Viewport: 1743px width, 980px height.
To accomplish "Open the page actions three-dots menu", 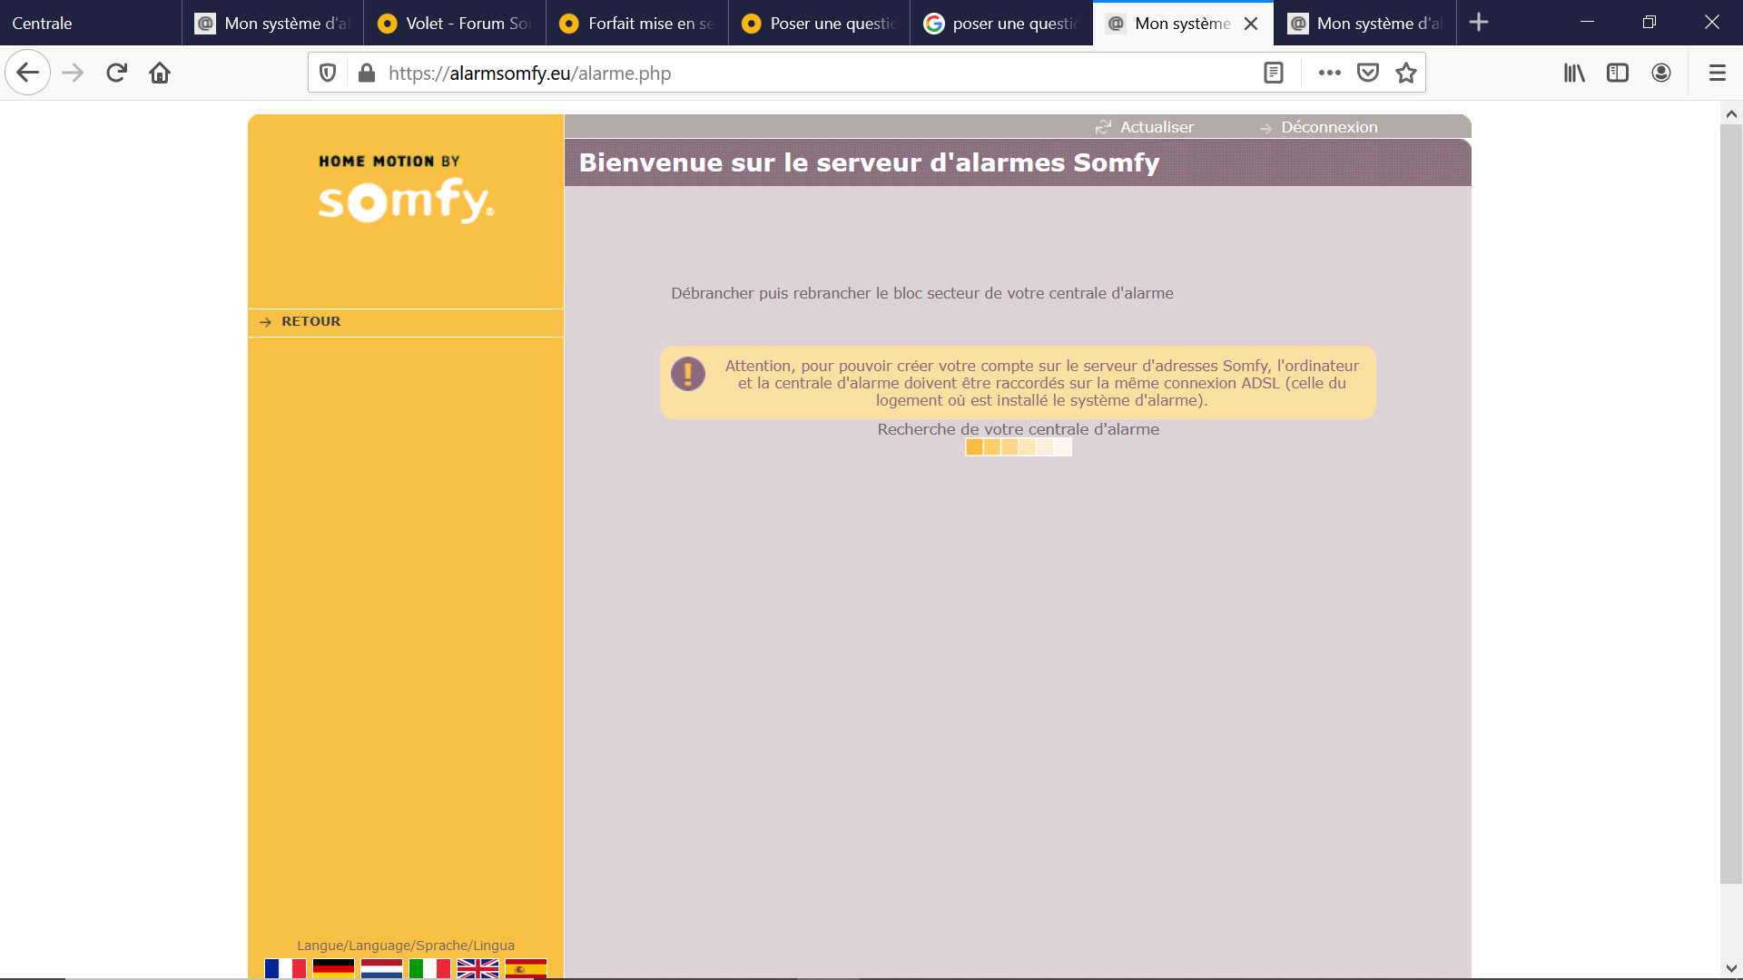I will pyautogui.click(x=1329, y=73).
